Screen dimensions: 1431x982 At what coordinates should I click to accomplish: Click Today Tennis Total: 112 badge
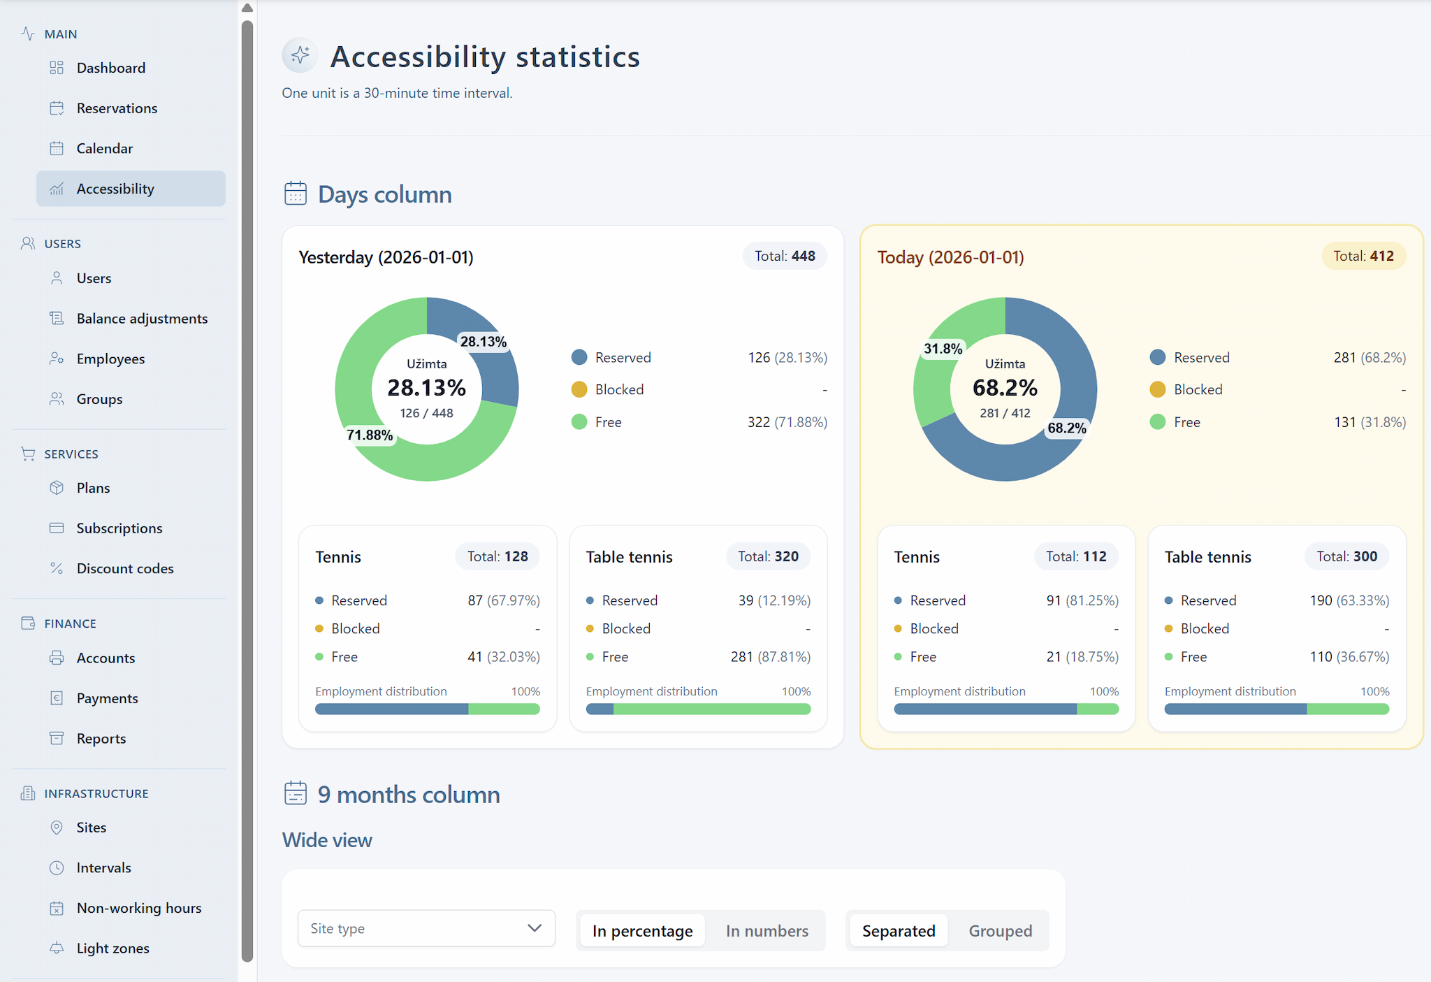(1076, 556)
